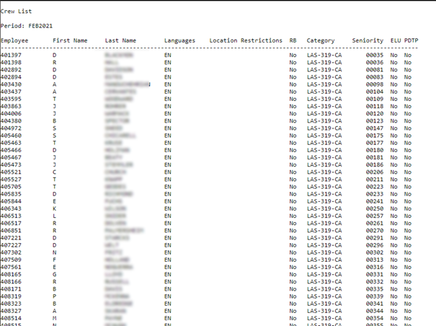436x326 pixels.
Task: Click seniority value 00081
Action: coord(375,69)
